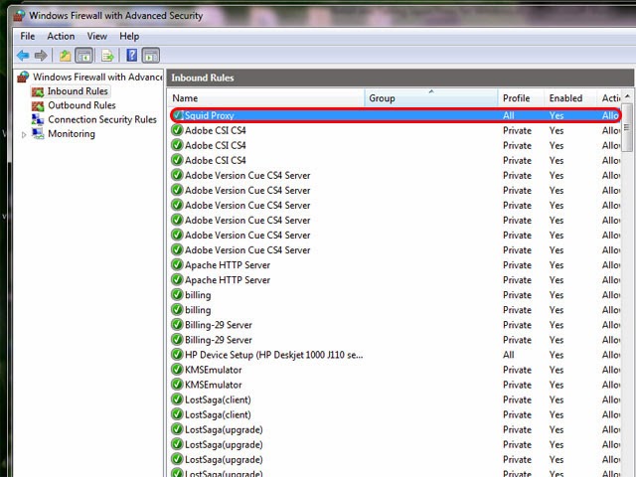This screenshot has width=636, height=477.
Task: Click the vertical scrollbar thumb
Action: click(627, 127)
